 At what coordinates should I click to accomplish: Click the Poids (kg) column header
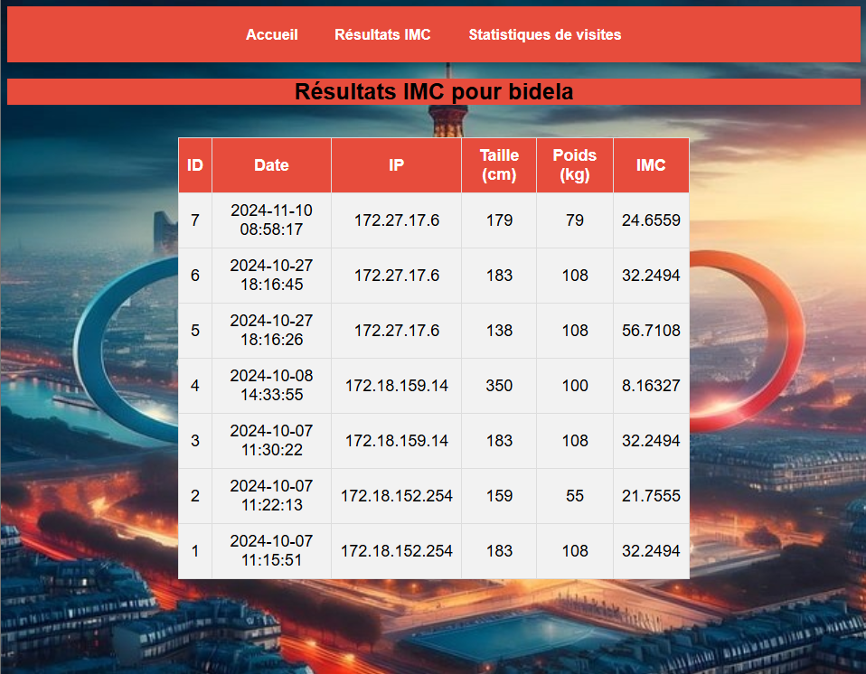pyautogui.click(x=574, y=165)
